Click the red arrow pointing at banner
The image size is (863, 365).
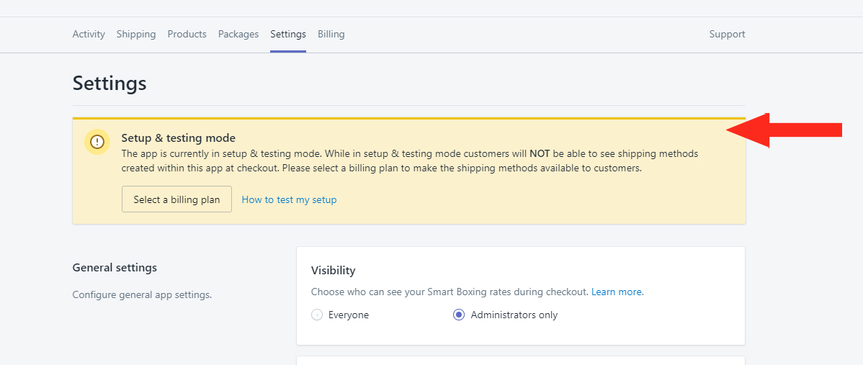point(784,130)
